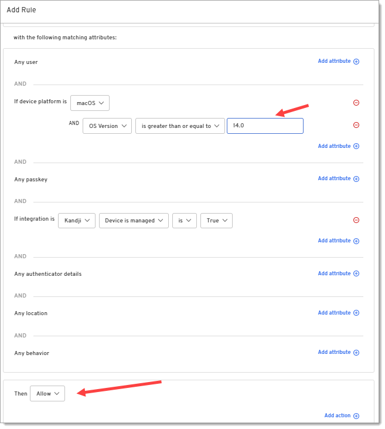Click the plus icon beside Any location
The width and height of the screenshot is (385, 429).
coord(356,313)
